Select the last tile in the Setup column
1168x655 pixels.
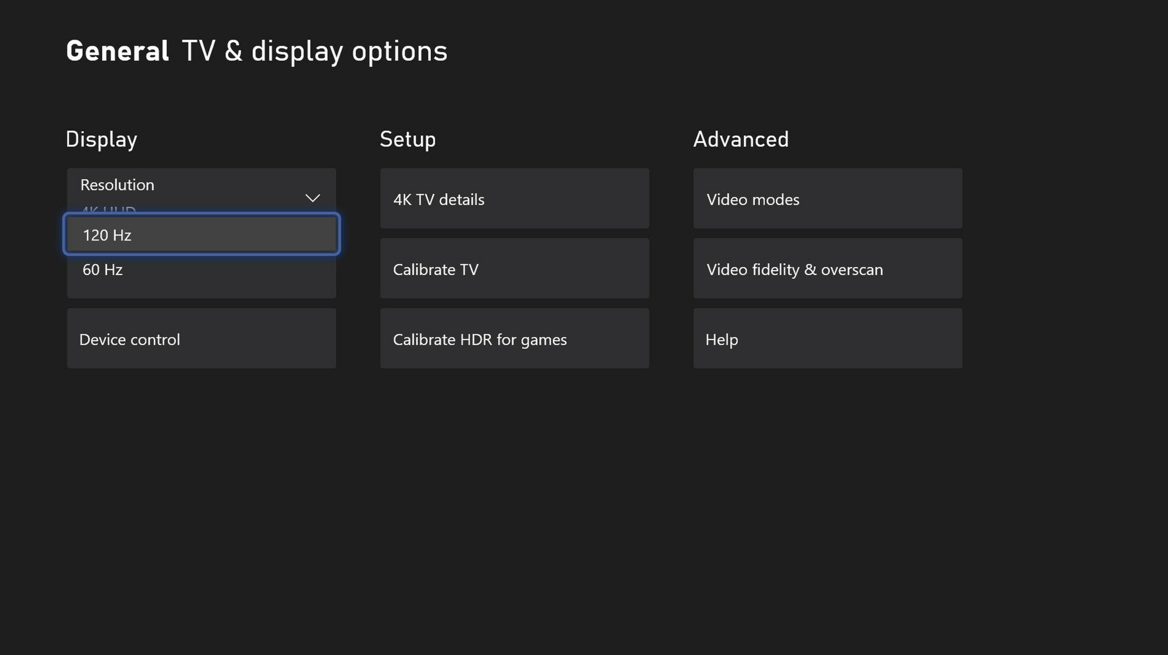(515, 338)
